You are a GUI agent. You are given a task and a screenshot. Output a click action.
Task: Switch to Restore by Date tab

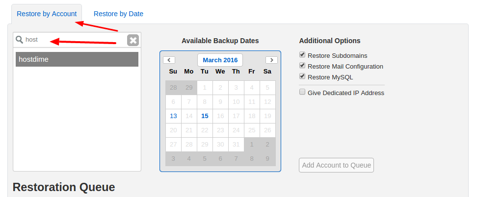(118, 14)
